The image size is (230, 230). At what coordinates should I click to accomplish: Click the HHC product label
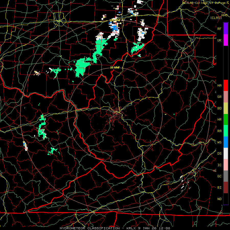225,15
